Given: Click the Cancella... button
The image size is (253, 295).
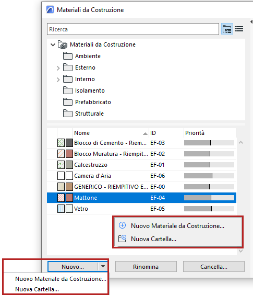Looking at the screenshot, I should [214, 267].
